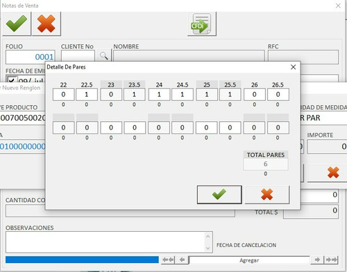Open the CFDi export icon
The width and height of the screenshot is (347, 272).
(x=202, y=24)
